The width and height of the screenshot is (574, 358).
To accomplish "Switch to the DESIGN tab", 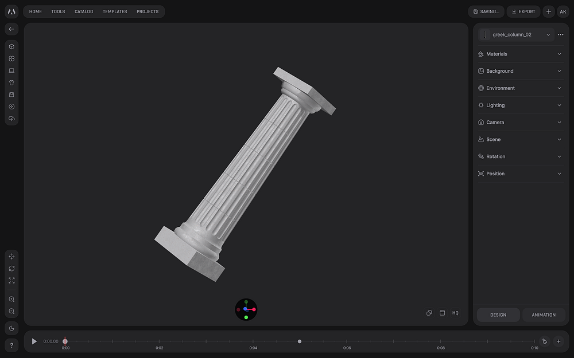I will point(498,315).
